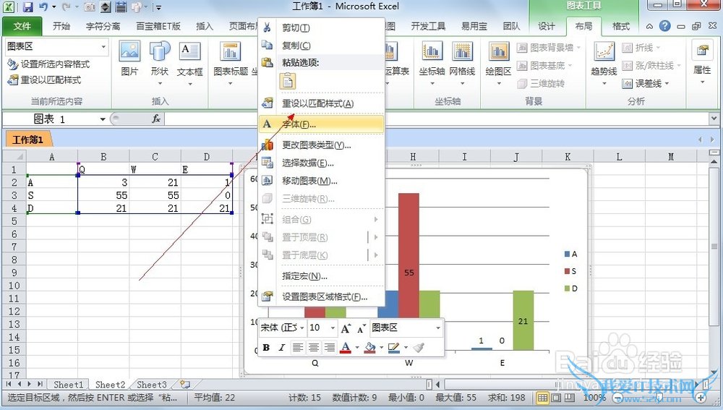Image resolution: width=723 pixels, height=410 pixels.
Task: Choose Select Data (选择数据) menu item
Action: [x=322, y=163]
